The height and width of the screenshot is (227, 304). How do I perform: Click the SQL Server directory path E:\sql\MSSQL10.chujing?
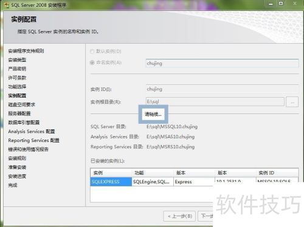pos(172,127)
